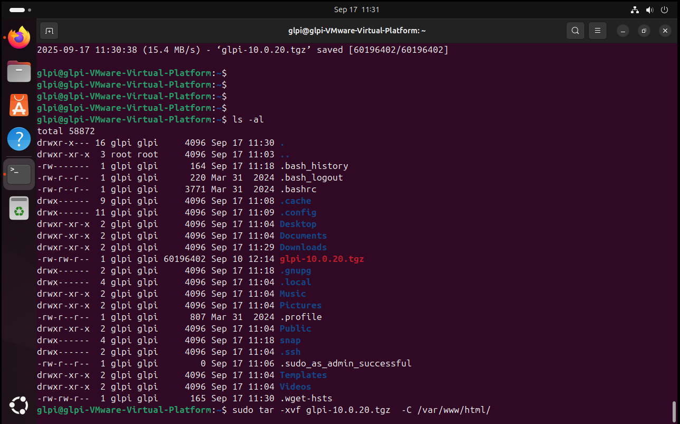This screenshot has width=680, height=424.
Task: Open the Trash from the dock
Action: click(19, 208)
